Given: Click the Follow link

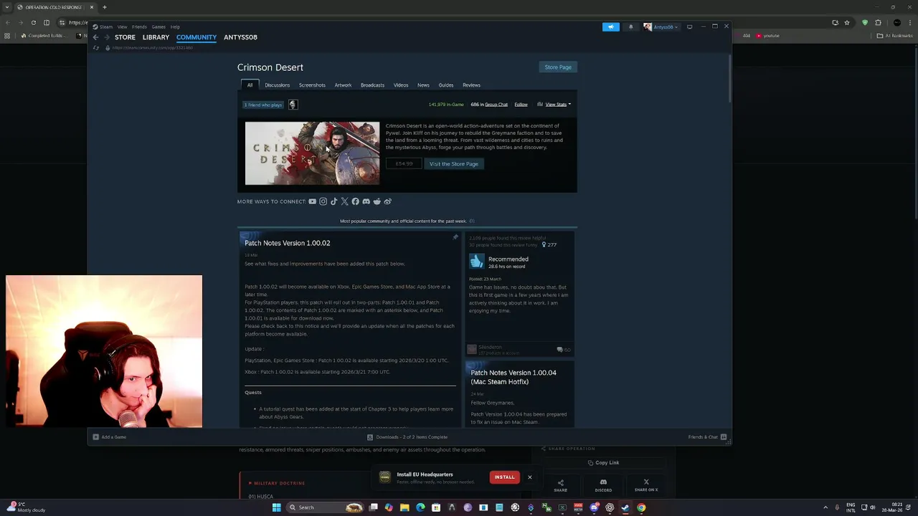Looking at the screenshot, I should [x=521, y=105].
